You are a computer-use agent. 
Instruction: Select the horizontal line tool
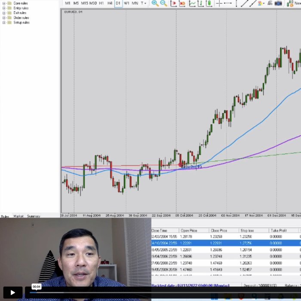[x=227, y=3]
